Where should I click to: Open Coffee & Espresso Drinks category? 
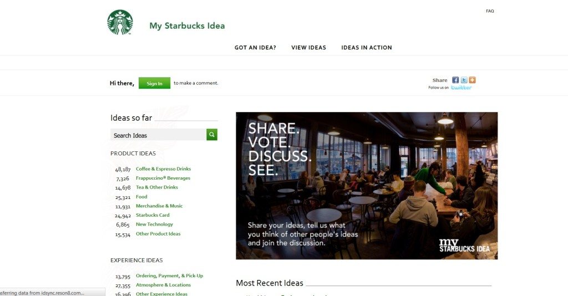point(164,169)
